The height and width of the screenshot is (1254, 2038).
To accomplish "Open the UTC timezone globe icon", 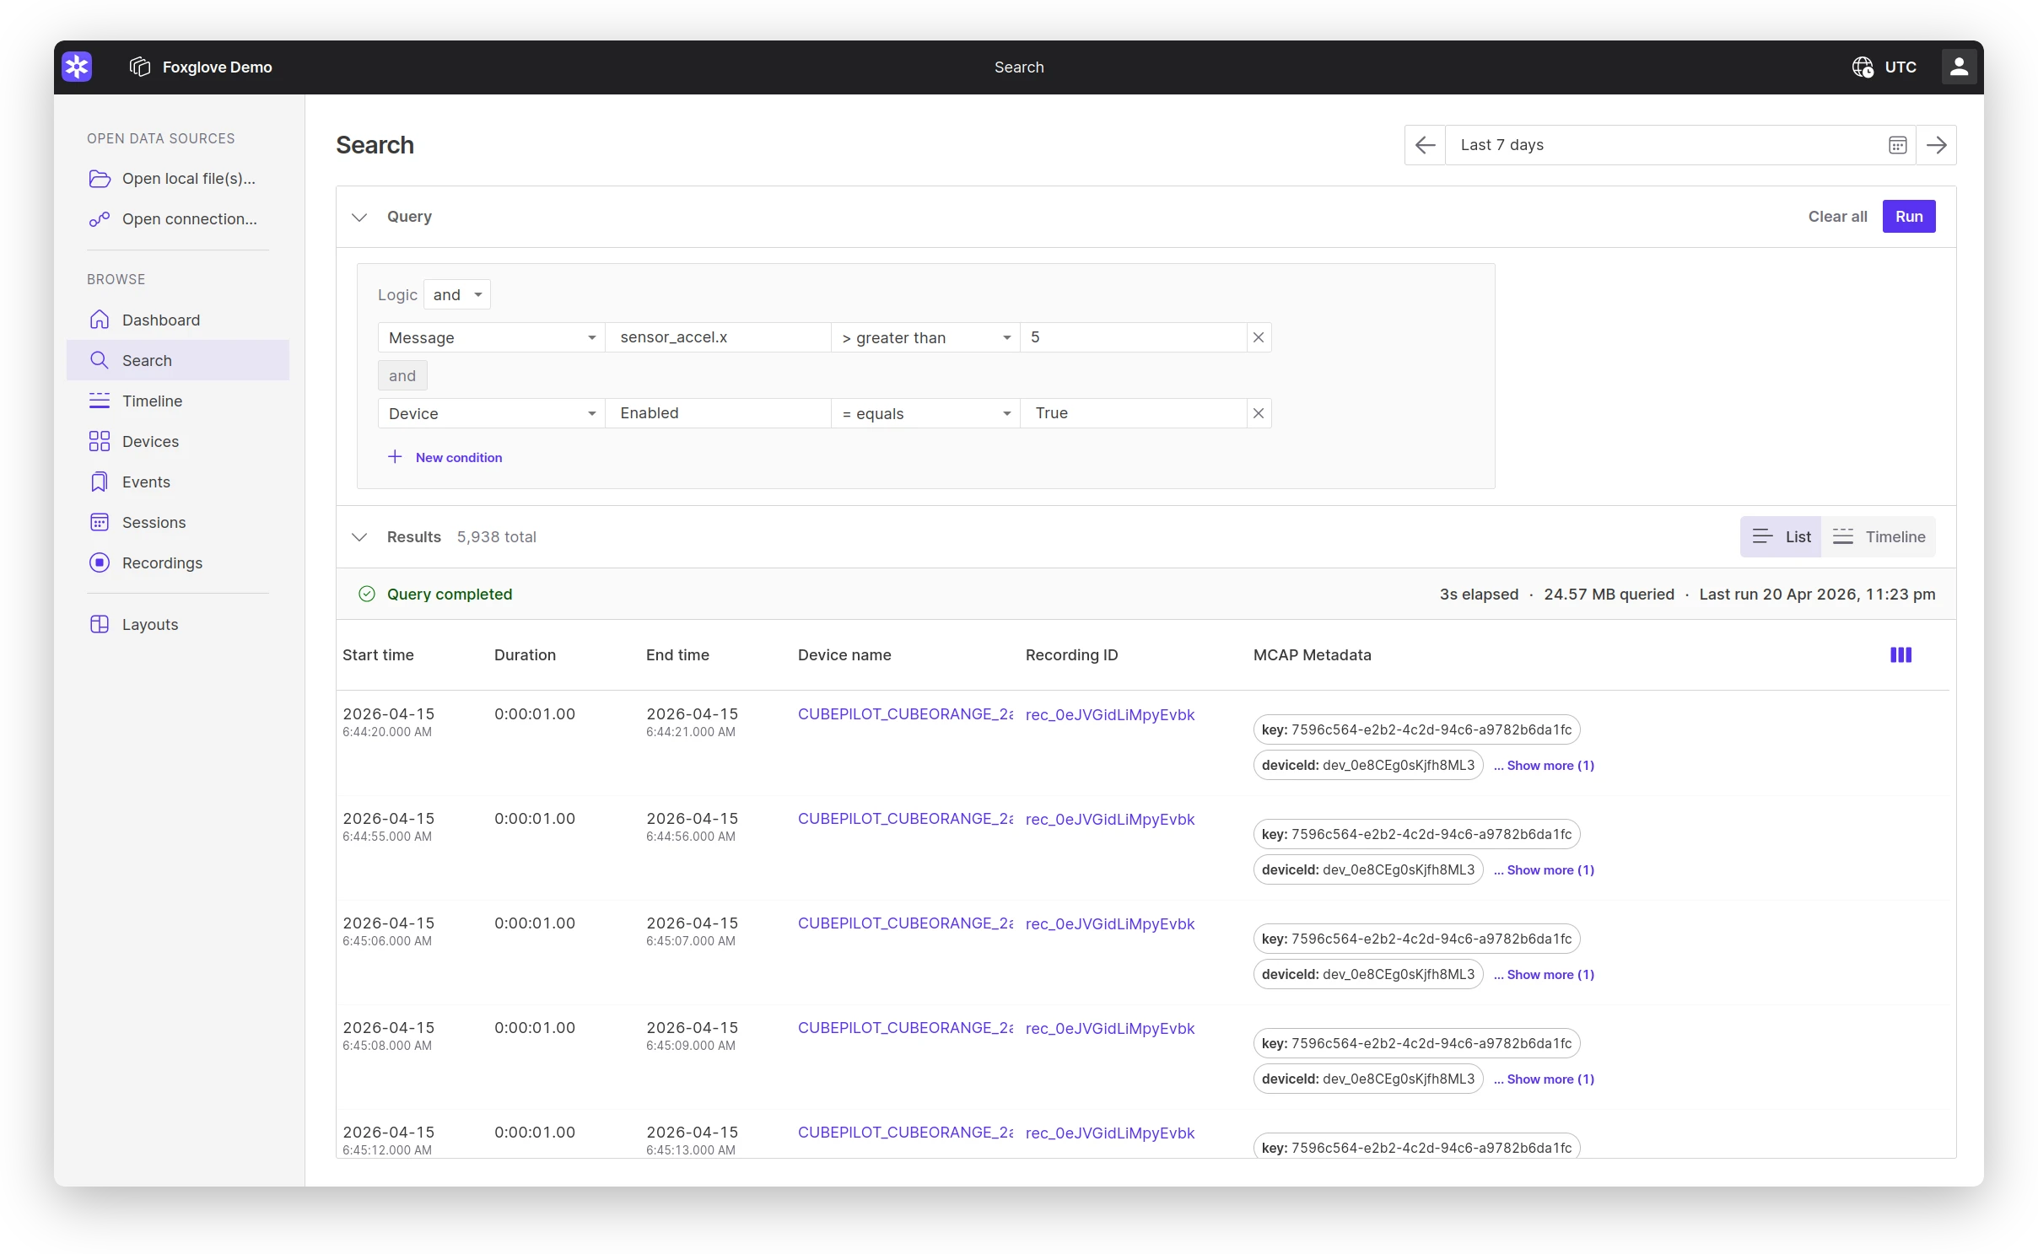I will [x=1864, y=67].
